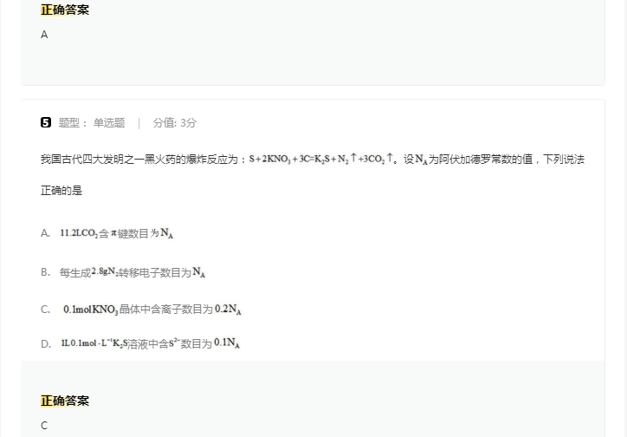Click the 11.2L CO₂ formula in option A
The image size is (627, 437).
[78, 233]
